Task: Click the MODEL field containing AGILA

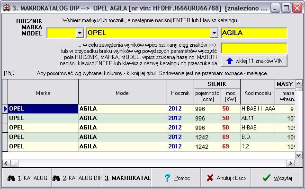Action: tap(254, 33)
